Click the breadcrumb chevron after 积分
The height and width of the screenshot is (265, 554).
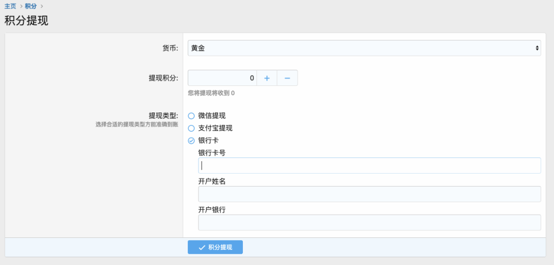pos(41,6)
